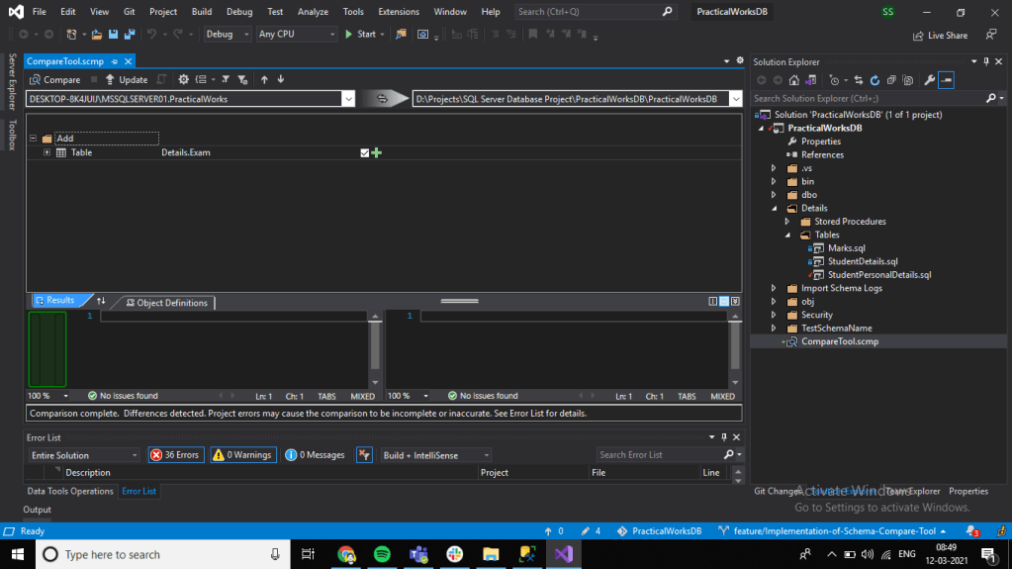Viewport: 1012px width, 569px height.
Task: Click the swap source and target arrow
Action: click(x=383, y=98)
